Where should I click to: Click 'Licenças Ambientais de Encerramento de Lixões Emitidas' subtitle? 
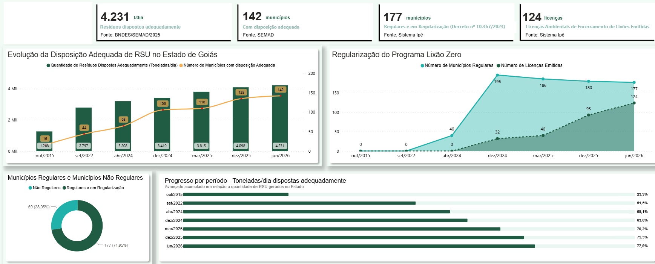(588, 27)
